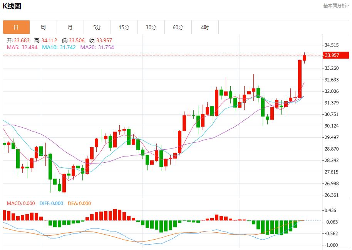The image size is (352, 250).
Task: Click the DIFF:0.000 indicator label
Action: pos(50,203)
